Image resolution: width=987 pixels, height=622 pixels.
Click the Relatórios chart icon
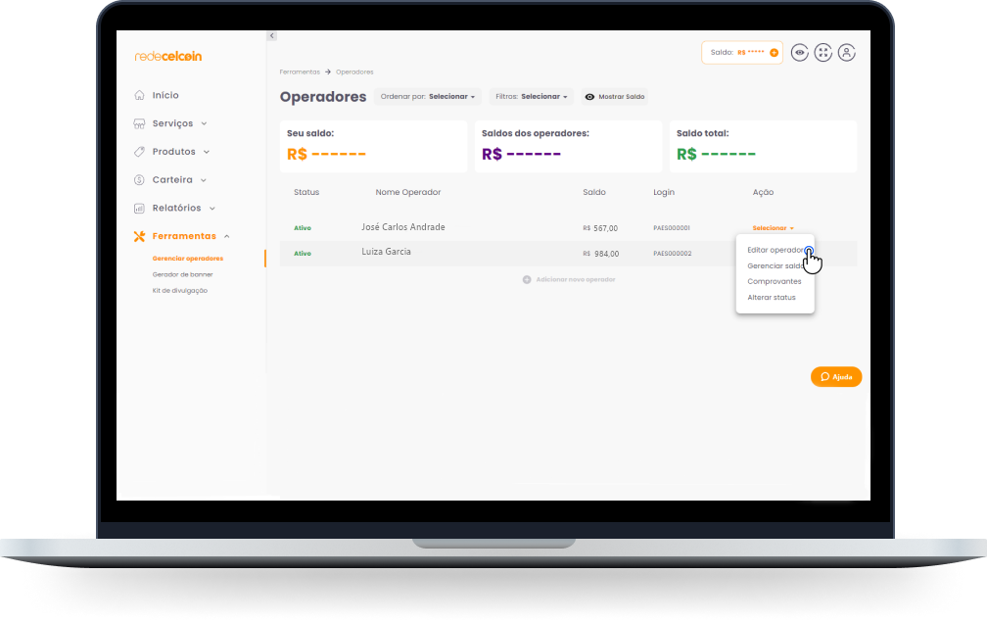pyautogui.click(x=139, y=209)
